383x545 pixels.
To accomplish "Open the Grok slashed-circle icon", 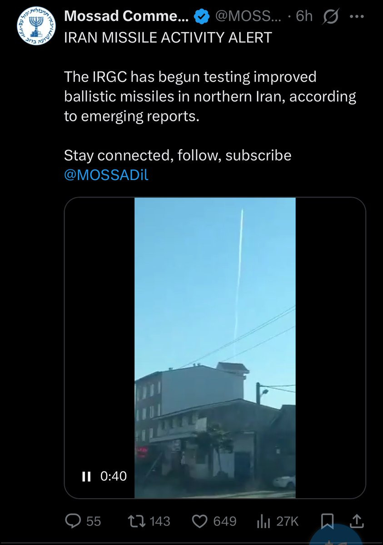I will (x=330, y=17).
